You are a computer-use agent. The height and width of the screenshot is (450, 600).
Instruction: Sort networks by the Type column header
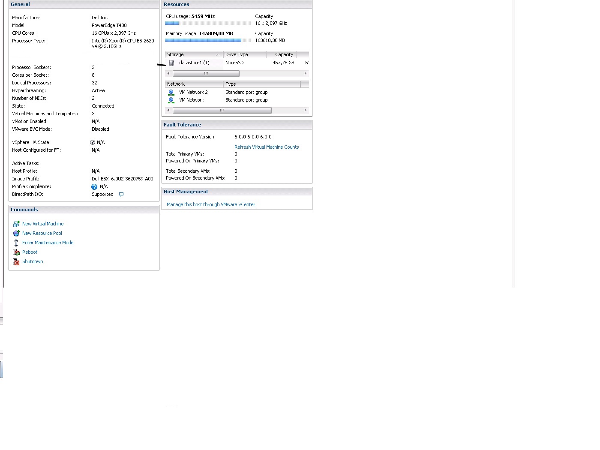[x=261, y=84]
